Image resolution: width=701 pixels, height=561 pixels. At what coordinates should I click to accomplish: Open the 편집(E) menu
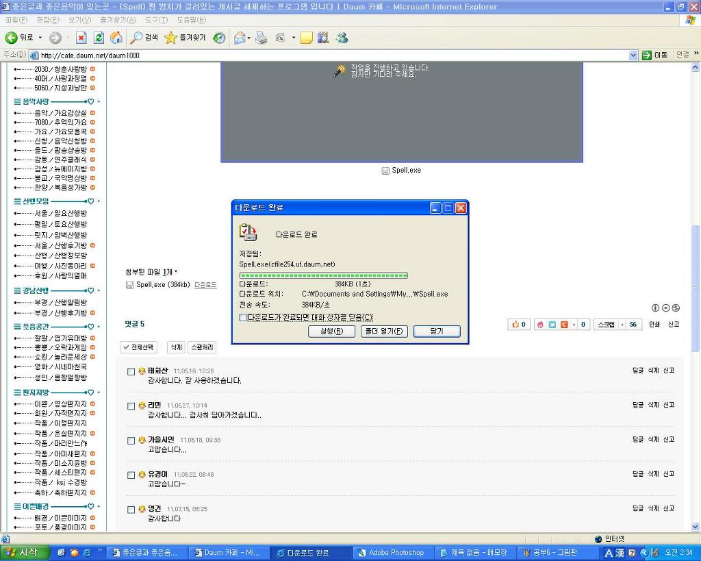click(x=48, y=20)
